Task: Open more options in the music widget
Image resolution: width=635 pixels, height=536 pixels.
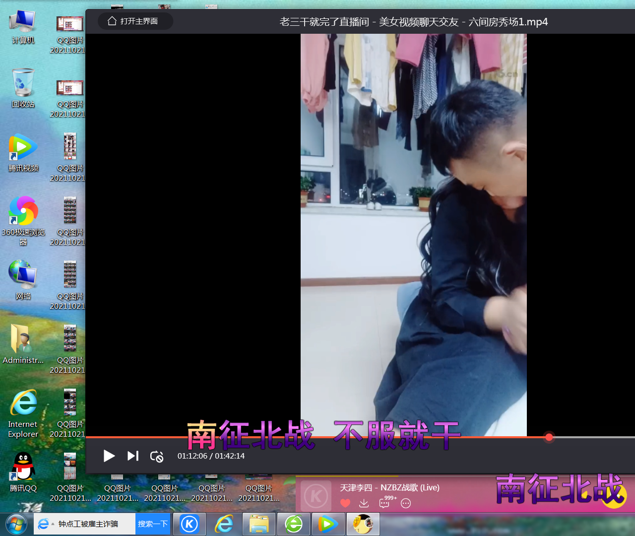Action: [x=406, y=503]
